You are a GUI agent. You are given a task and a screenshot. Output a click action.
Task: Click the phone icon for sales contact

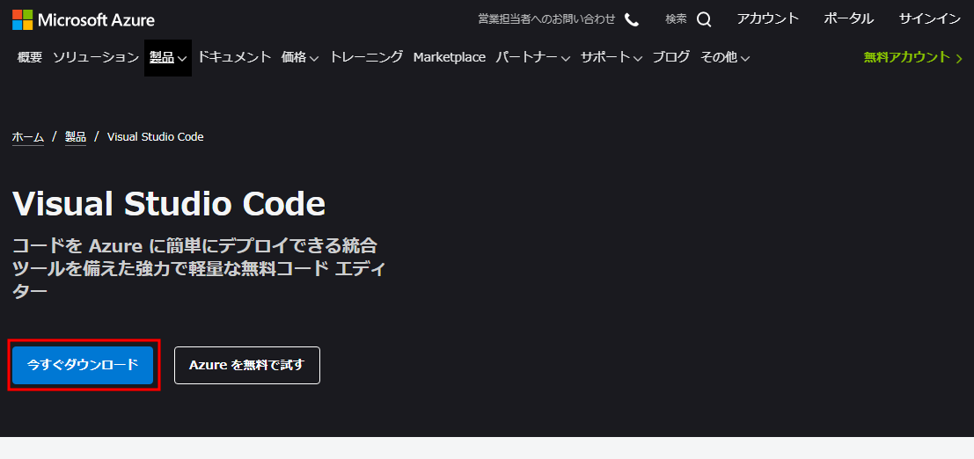[x=632, y=20]
